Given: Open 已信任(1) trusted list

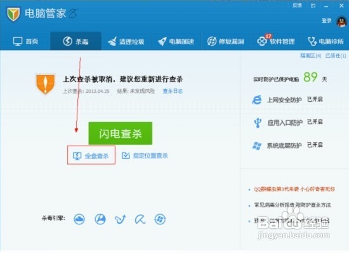Looking at the screenshot, I should tap(336, 55).
